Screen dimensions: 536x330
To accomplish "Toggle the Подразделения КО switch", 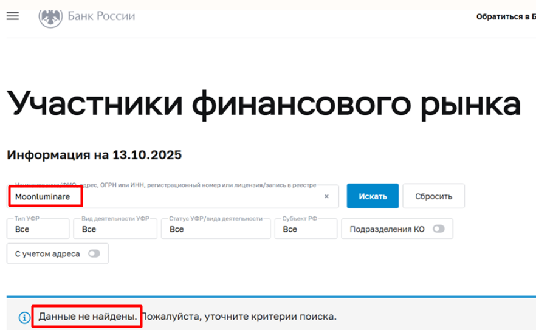I will coord(439,229).
